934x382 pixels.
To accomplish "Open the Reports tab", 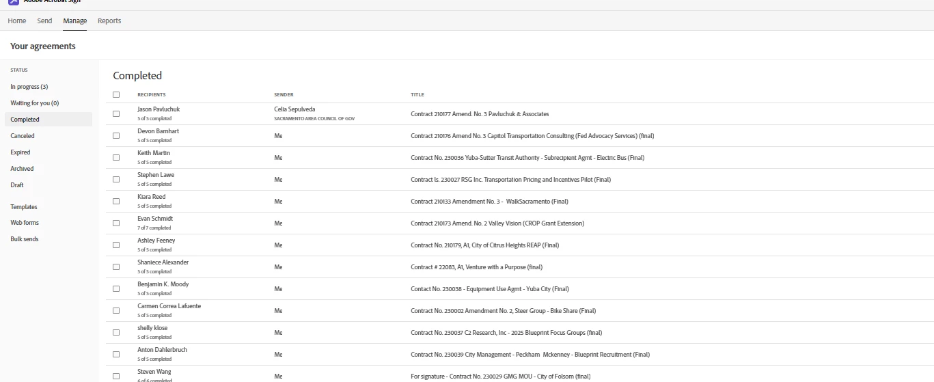I will point(109,21).
